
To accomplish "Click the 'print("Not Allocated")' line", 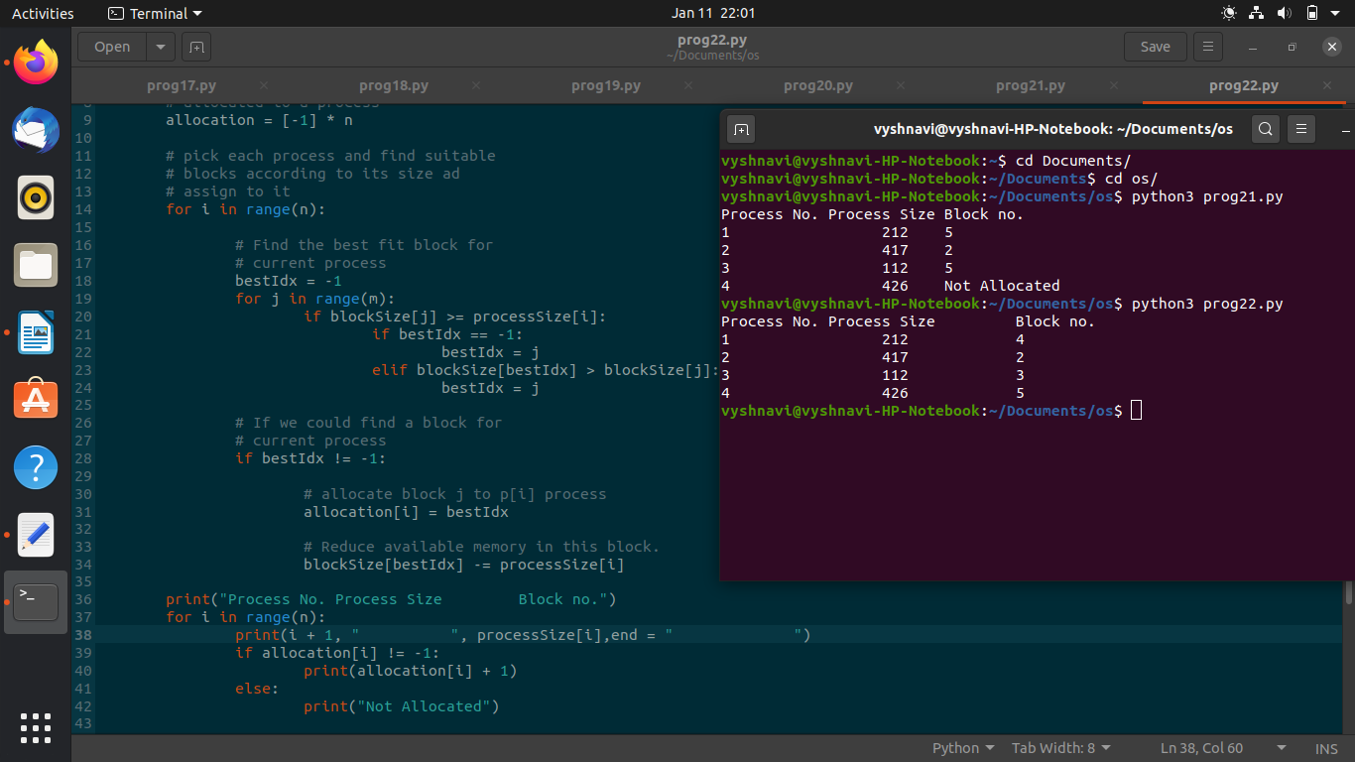I will click(401, 706).
